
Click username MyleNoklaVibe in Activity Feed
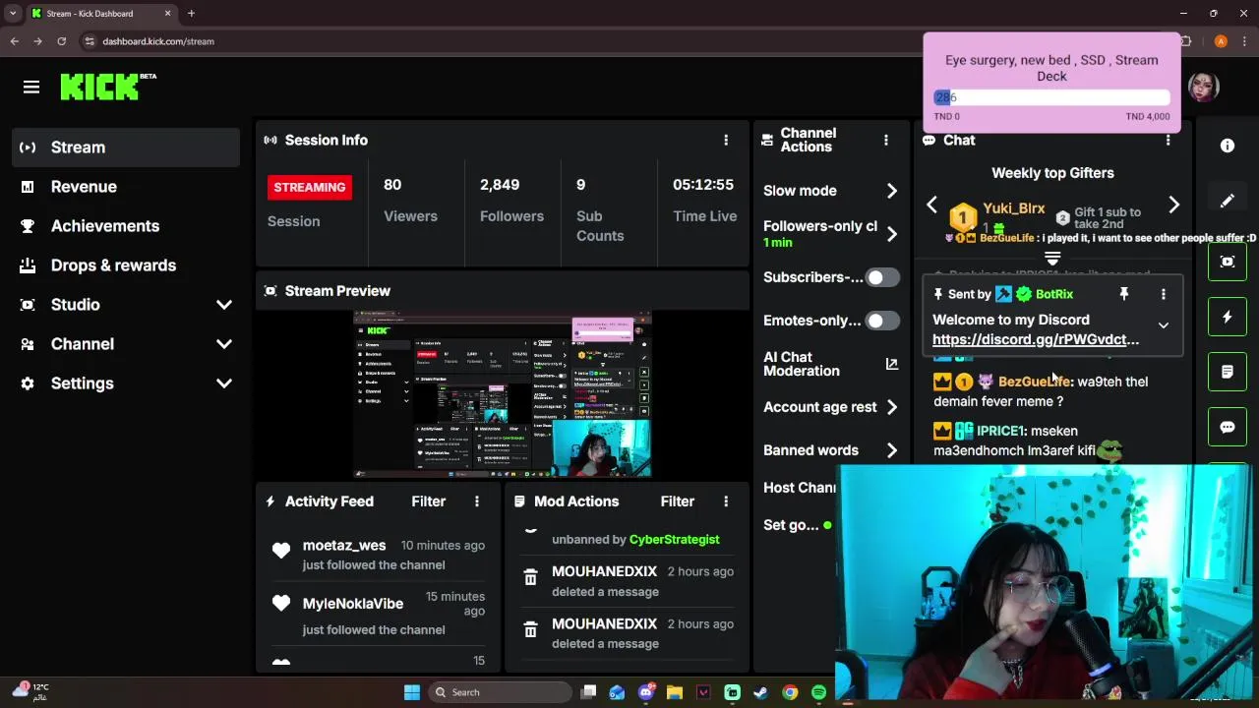tap(353, 604)
